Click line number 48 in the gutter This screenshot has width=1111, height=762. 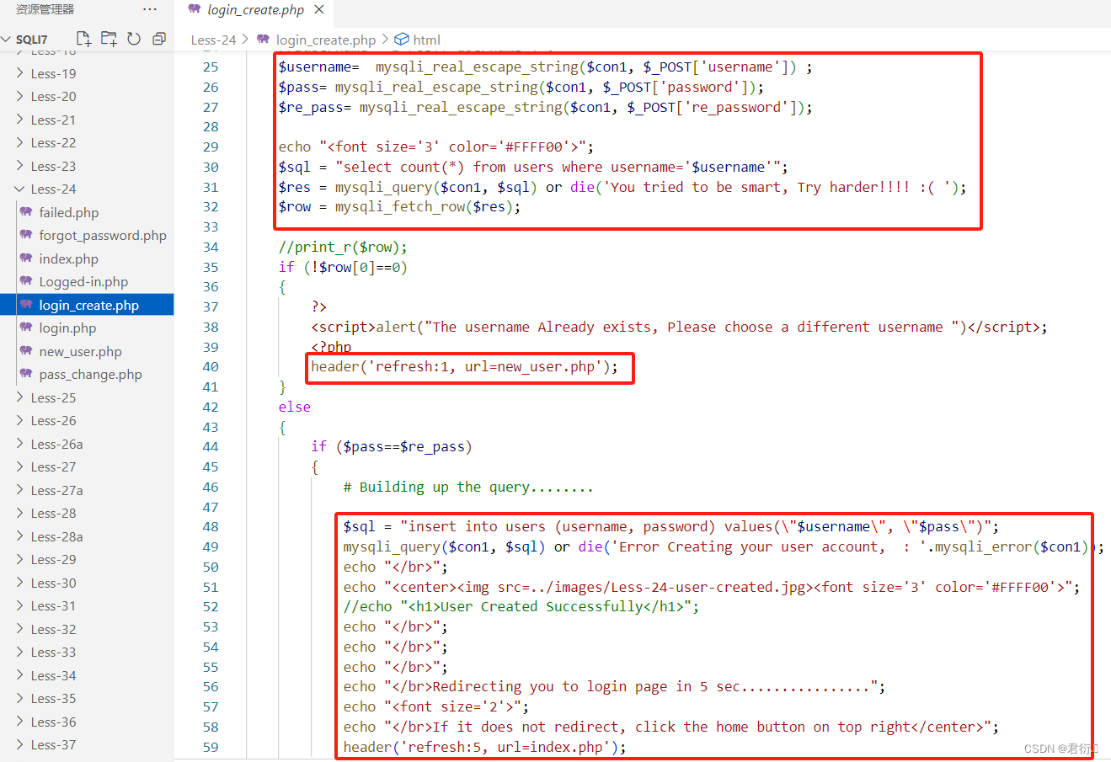tap(211, 527)
